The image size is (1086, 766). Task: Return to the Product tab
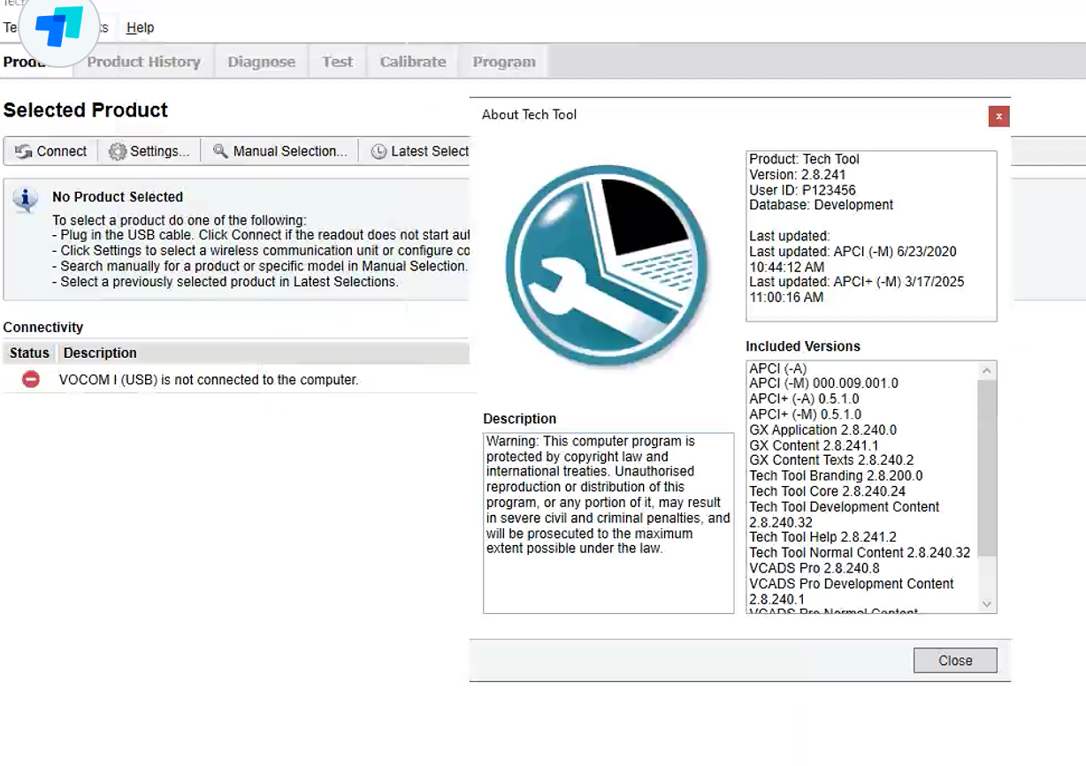pos(27,61)
